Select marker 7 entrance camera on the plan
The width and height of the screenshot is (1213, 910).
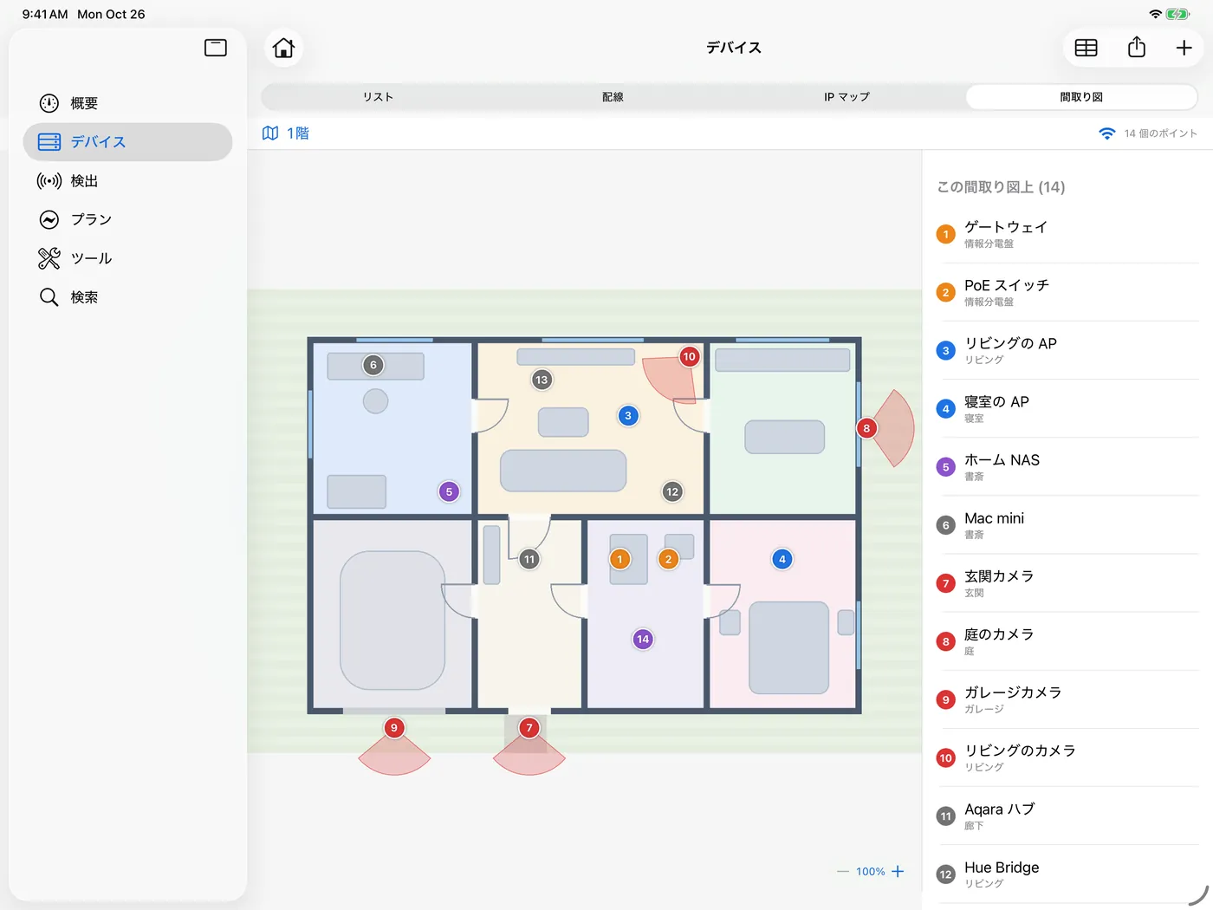[x=529, y=728]
